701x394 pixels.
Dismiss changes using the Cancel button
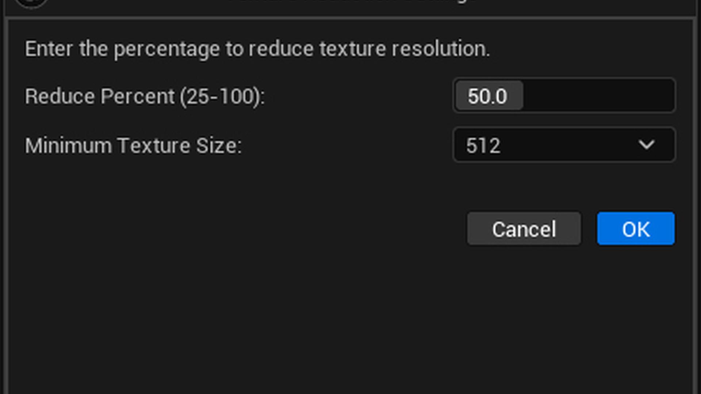coord(524,229)
